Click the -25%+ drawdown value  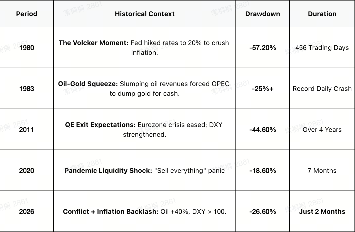(263, 89)
